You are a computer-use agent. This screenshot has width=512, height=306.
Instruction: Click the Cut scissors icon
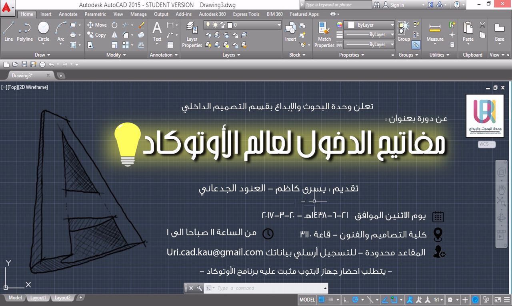(x=482, y=25)
